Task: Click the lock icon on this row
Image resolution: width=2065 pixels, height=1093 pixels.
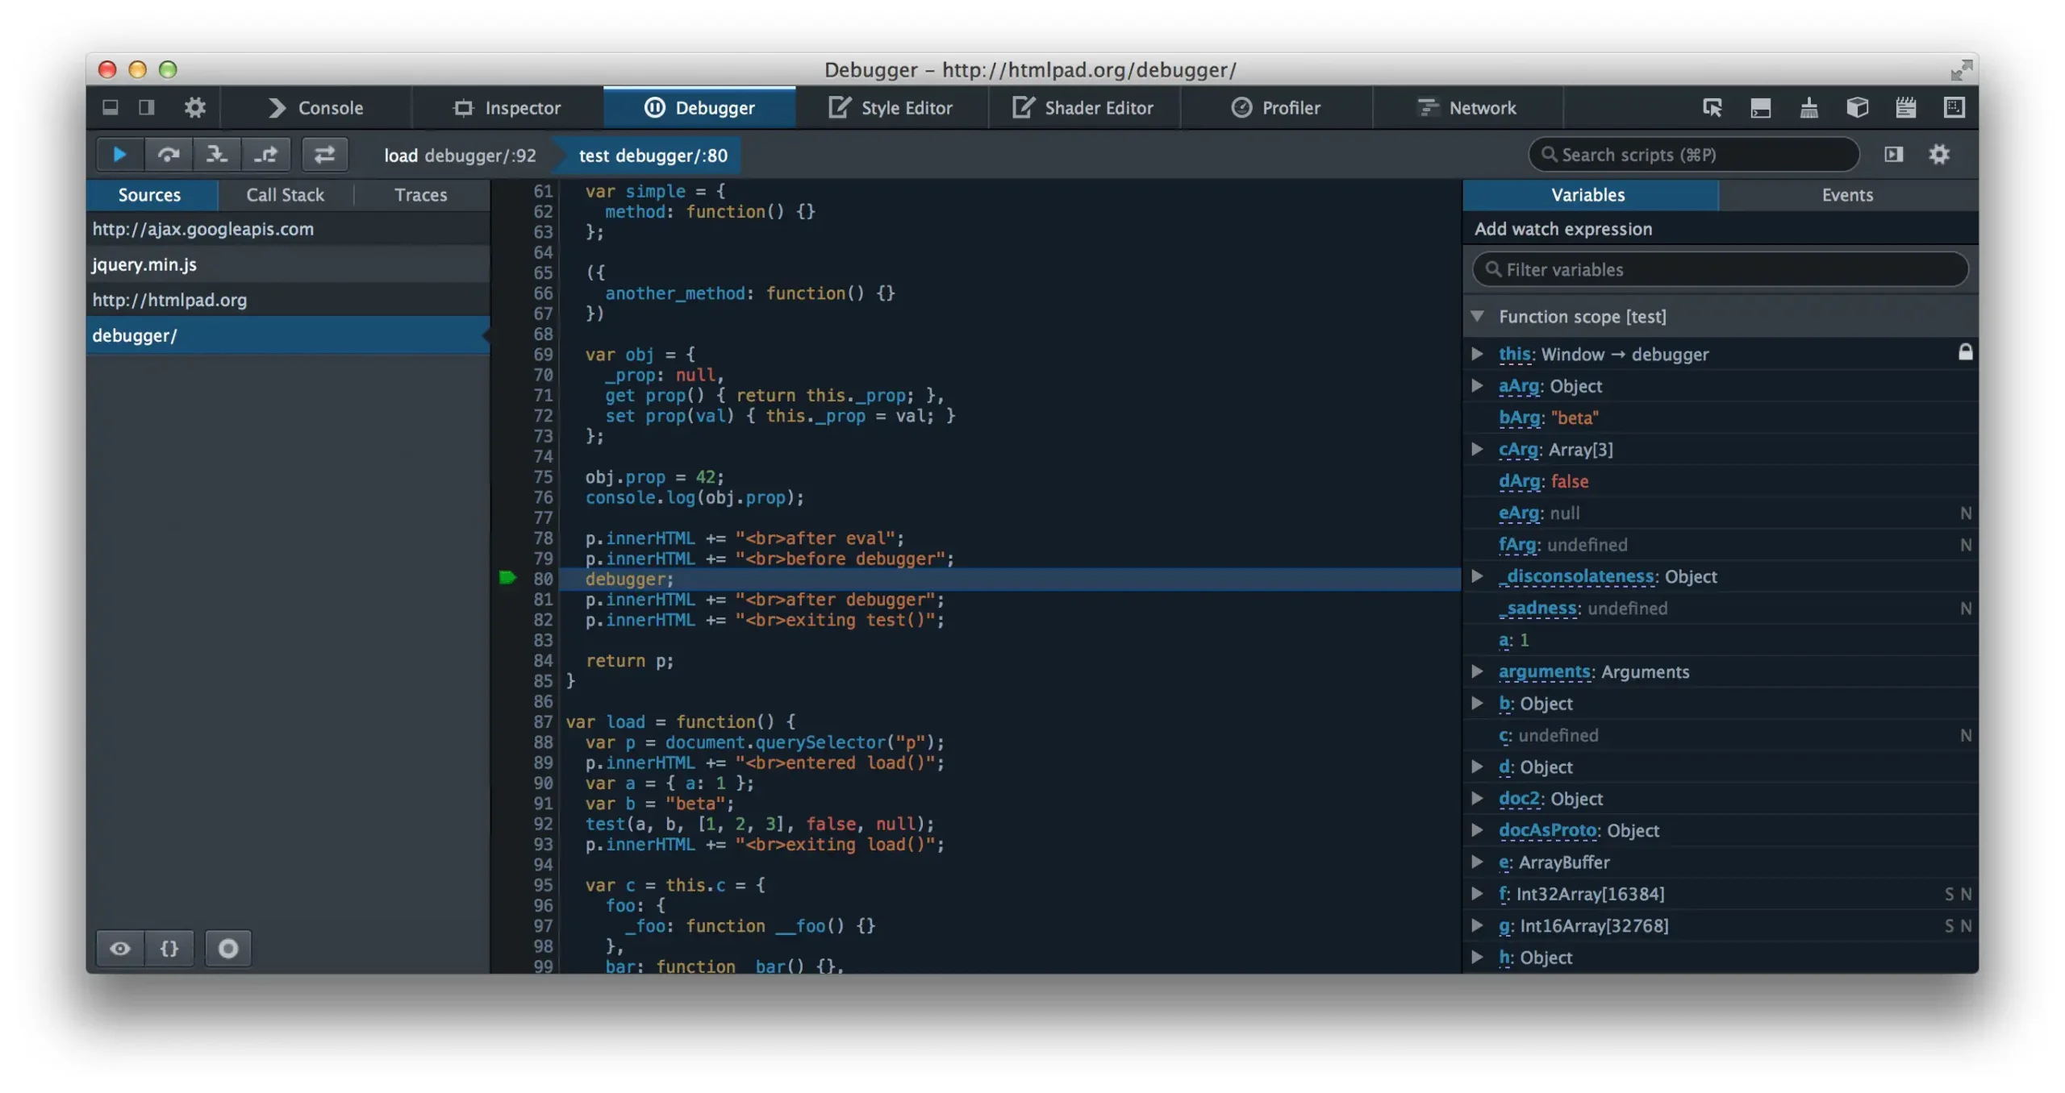Action: 1965,352
